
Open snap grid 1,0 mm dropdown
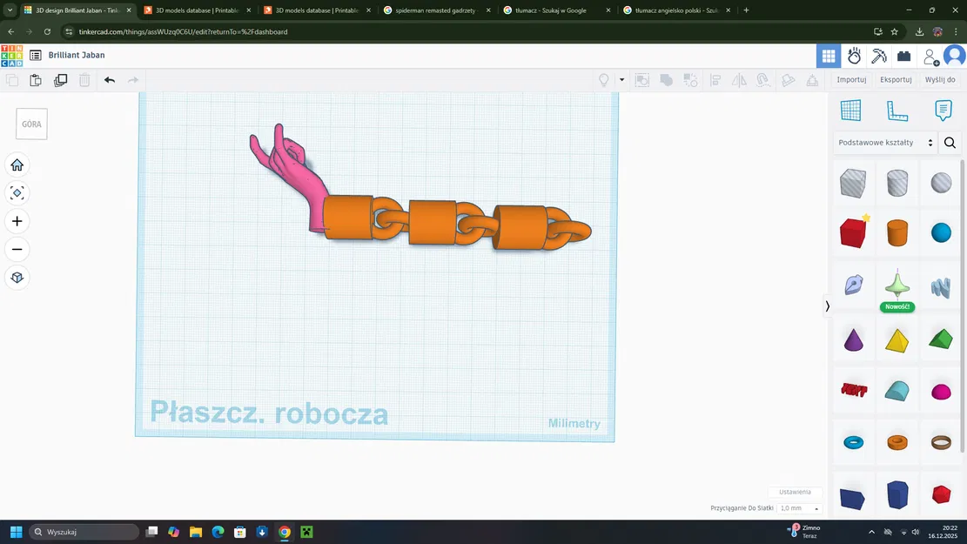point(799,508)
